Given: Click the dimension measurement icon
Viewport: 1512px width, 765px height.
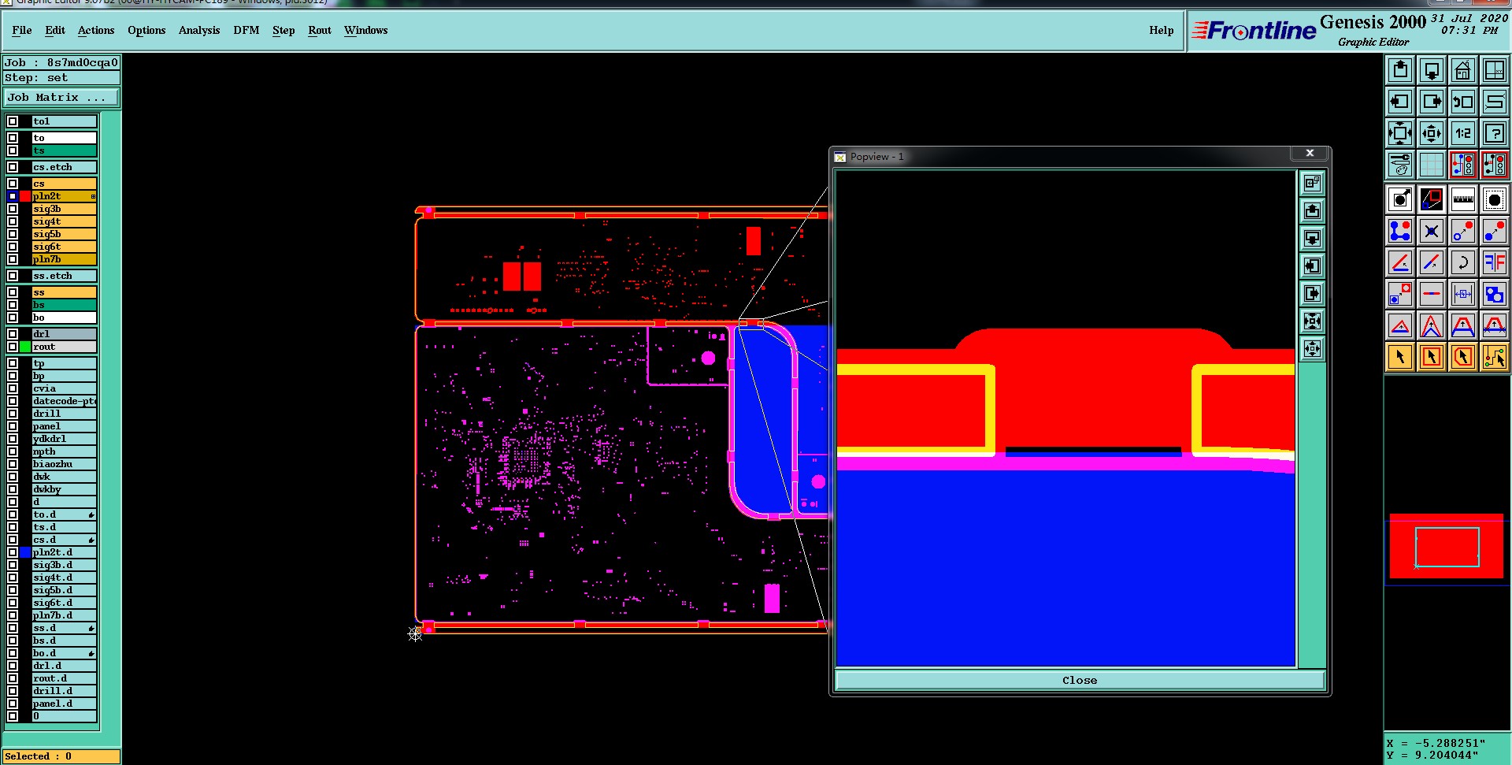Looking at the screenshot, I should (x=1463, y=294).
